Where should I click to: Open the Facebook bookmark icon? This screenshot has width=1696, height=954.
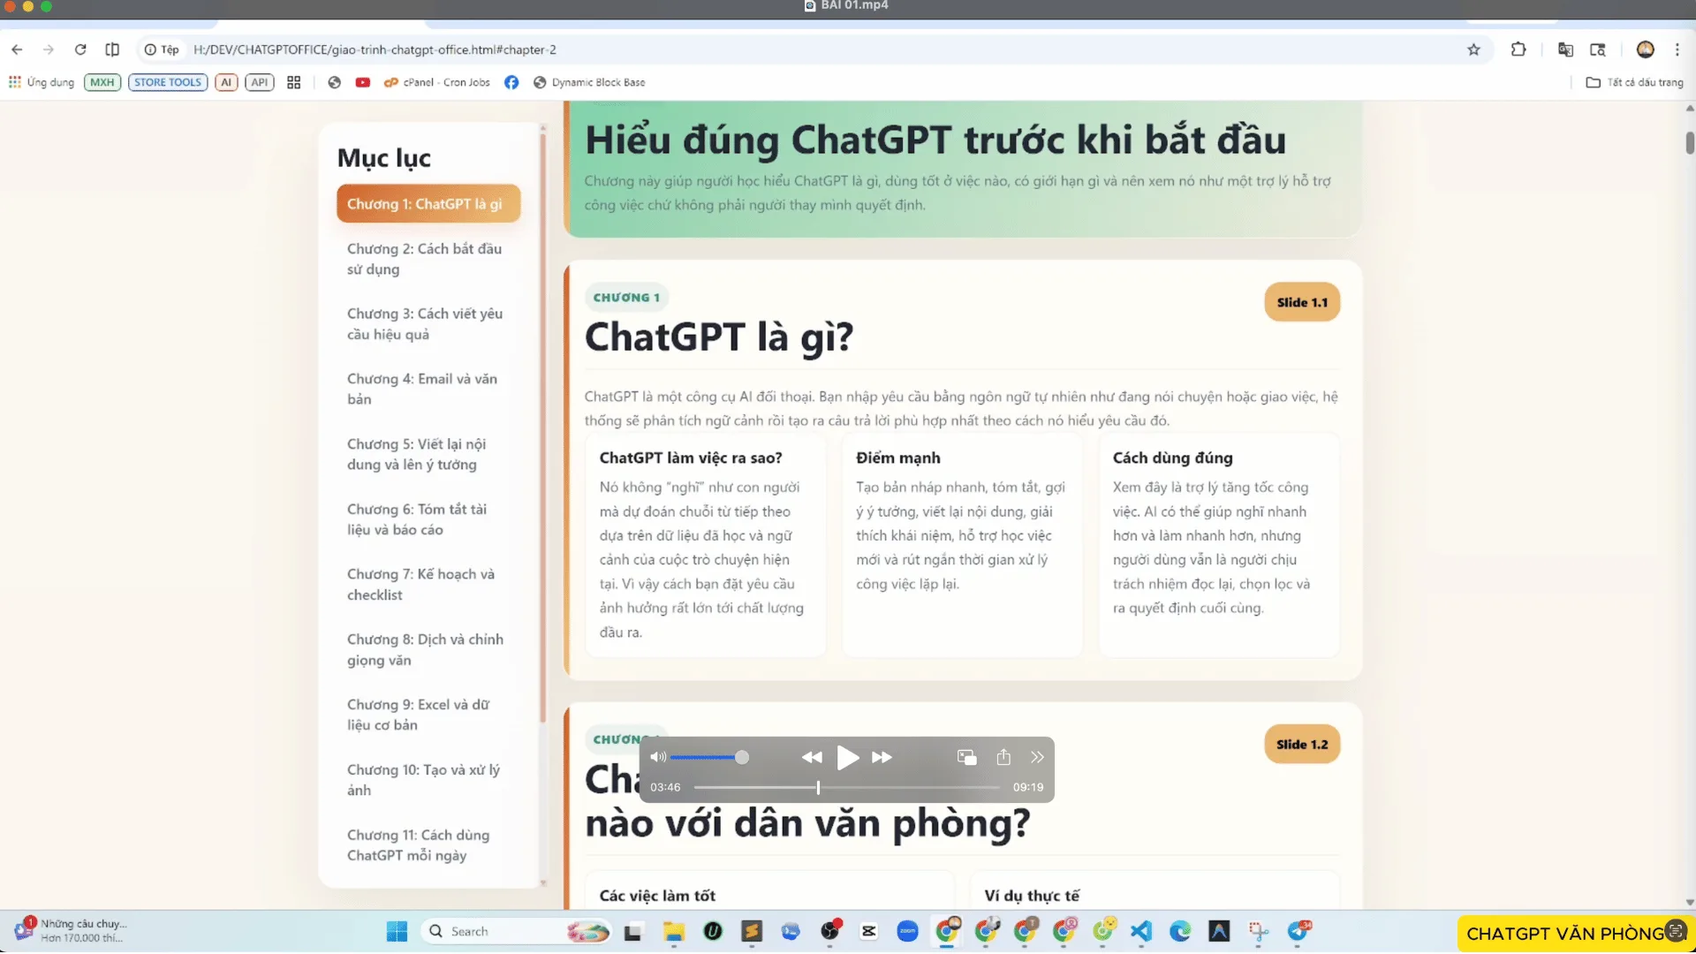click(x=511, y=82)
